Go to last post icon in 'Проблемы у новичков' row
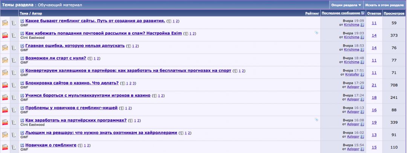Viewport: 407px width, 153px height. coord(362,112)
